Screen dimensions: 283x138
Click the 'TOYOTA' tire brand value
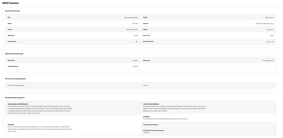point(135,66)
